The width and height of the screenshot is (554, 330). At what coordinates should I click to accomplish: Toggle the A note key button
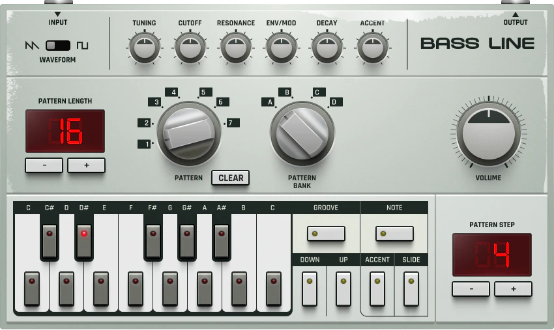coord(205,289)
